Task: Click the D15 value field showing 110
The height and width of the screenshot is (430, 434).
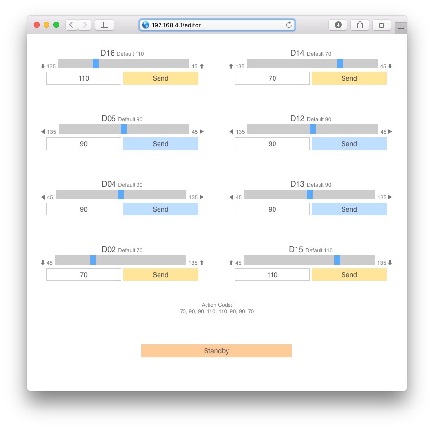Action: click(272, 275)
